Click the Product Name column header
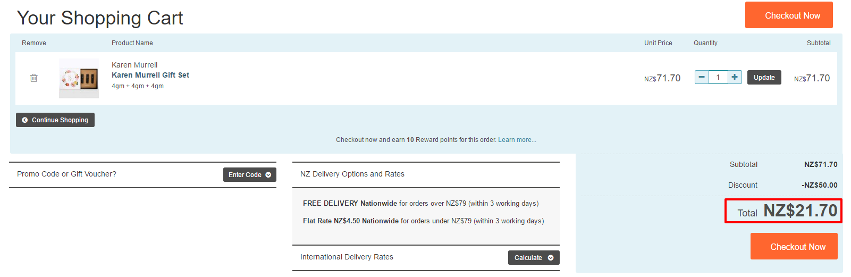The height and width of the screenshot is (277, 851). [132, 43]
